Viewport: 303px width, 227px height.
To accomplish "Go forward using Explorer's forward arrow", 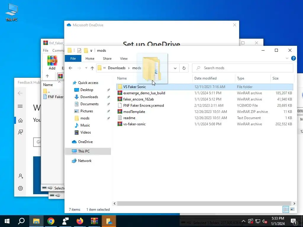I will [x=79, y=68].
